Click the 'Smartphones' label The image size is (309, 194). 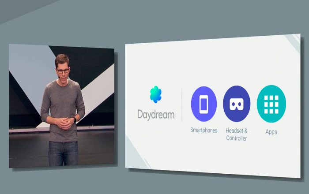pyautogui.click(x=204, y=130)
